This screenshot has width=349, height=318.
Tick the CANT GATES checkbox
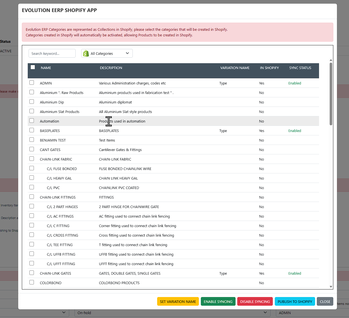click(32, 149)
